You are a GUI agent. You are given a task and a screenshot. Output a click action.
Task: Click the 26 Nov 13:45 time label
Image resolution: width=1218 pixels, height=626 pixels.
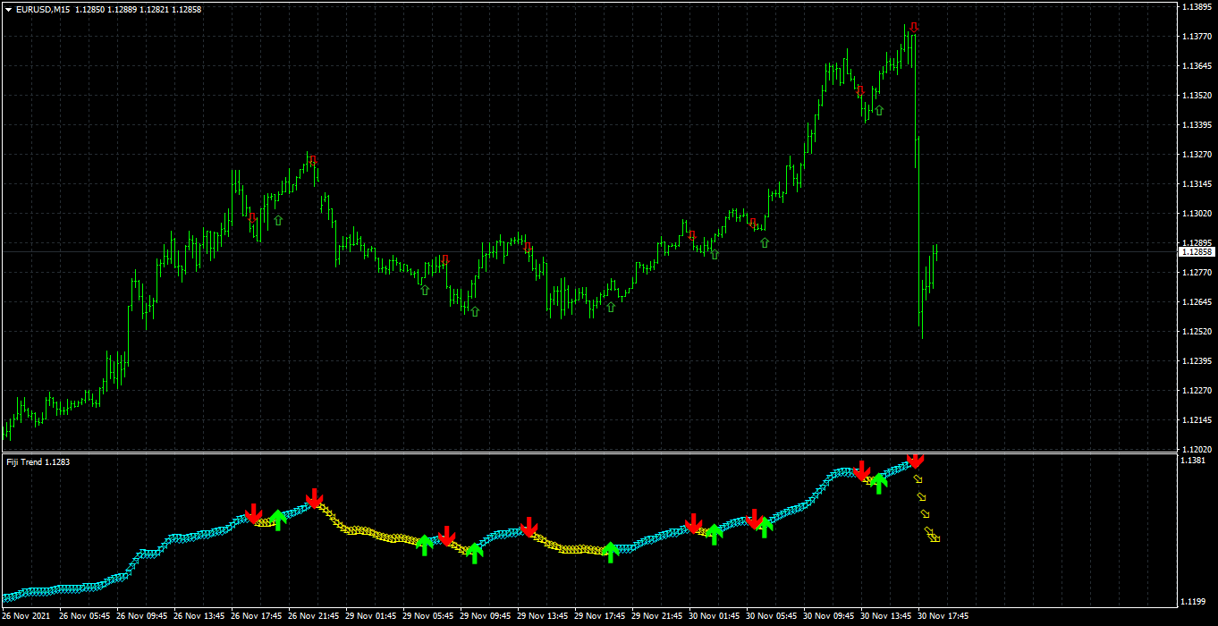point(199,616)
